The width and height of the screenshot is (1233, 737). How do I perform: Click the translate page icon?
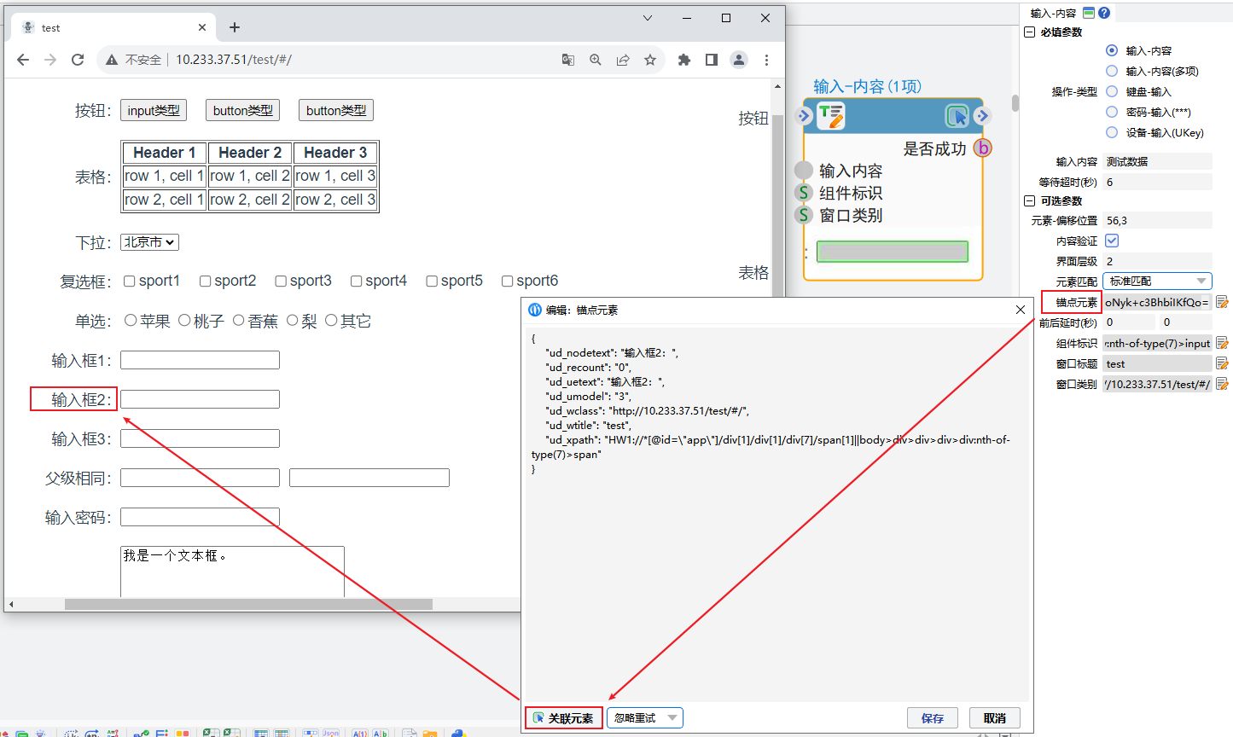click(568, 60)
